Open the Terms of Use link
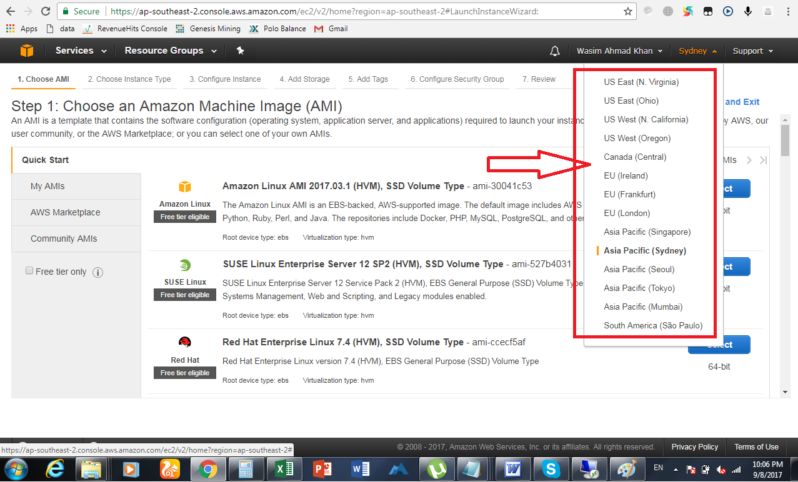 coord(756,447)
